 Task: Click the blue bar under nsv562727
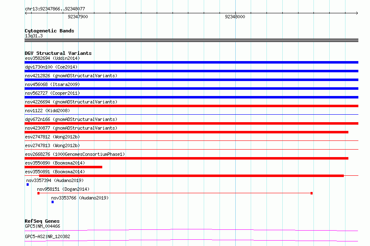coord(191,97)
